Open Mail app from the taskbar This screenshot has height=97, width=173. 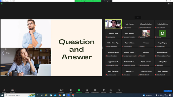55,95
